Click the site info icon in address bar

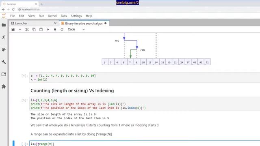coord(19,9)
